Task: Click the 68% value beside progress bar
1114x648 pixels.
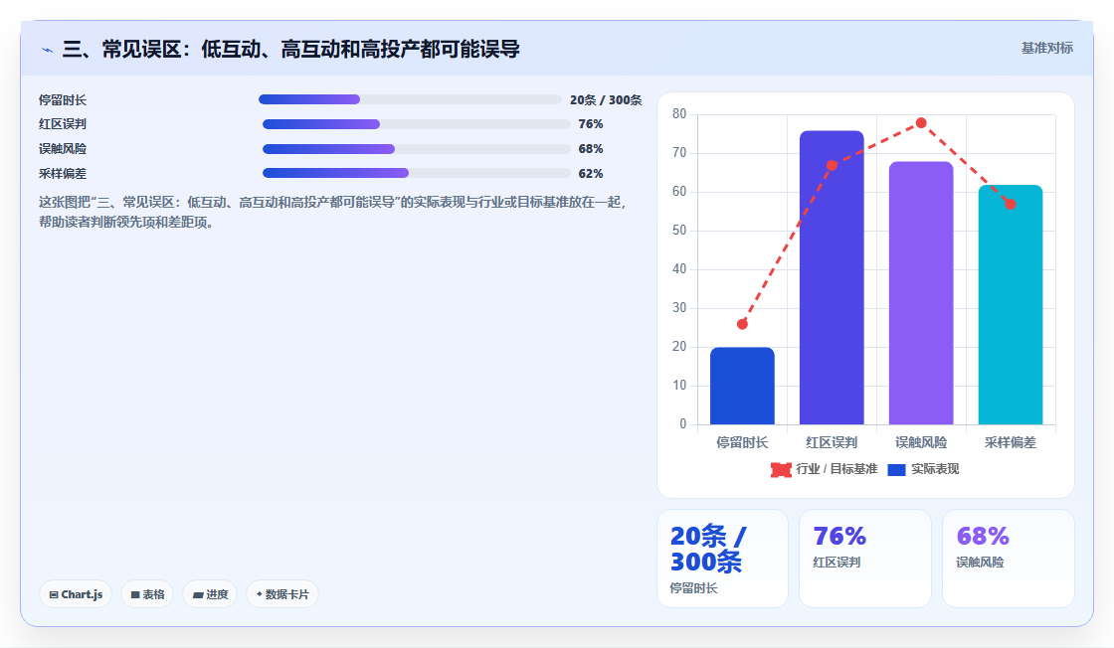Action: point(591,149)
